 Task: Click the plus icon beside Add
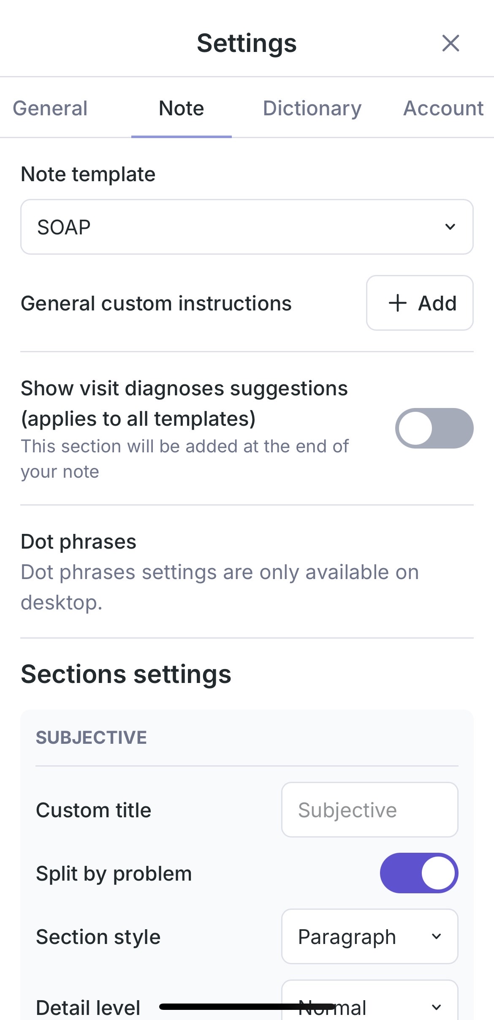tap(397, 303)
